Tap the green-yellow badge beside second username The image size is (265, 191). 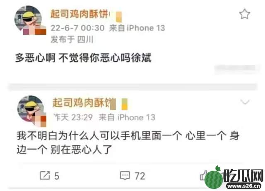(124, 104)
